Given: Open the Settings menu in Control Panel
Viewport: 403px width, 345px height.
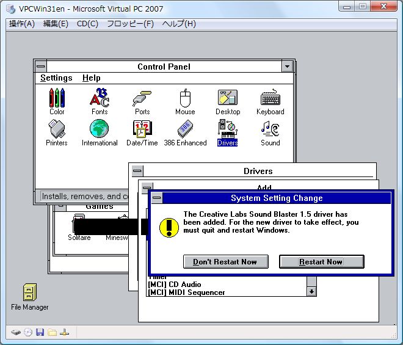Looking at the screenshot, I should tap(56, 78).
